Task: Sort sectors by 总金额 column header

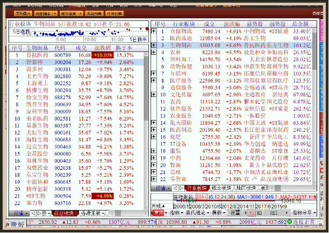Action: pyautogui.click(x=301, y=24)
